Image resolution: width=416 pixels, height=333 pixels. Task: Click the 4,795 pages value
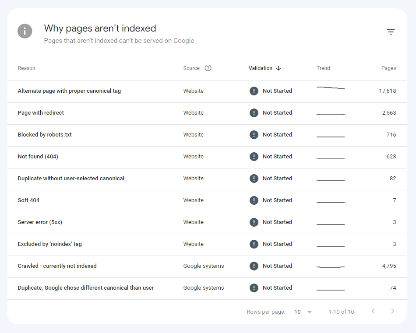[389, 266]
